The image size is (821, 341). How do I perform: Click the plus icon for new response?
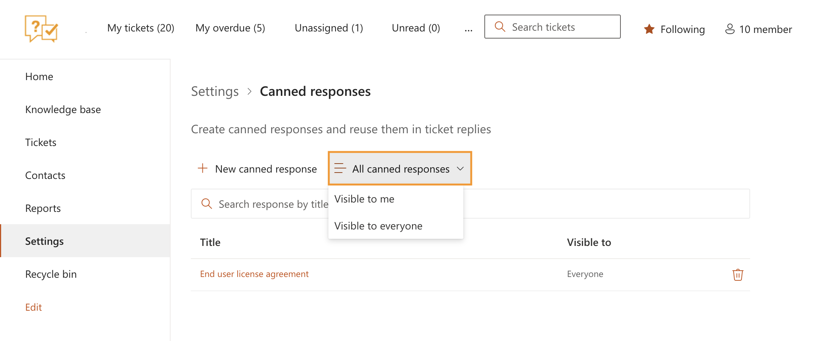point(202,168)
